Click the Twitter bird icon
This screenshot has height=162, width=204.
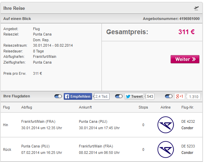point(128,96)
